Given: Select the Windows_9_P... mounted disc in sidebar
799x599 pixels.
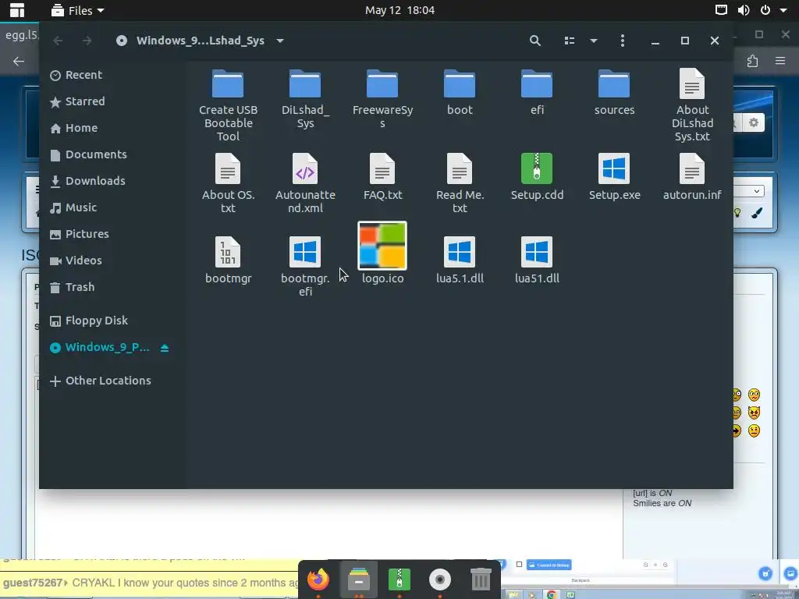Looking at the screenshot, I should point(100,347).
